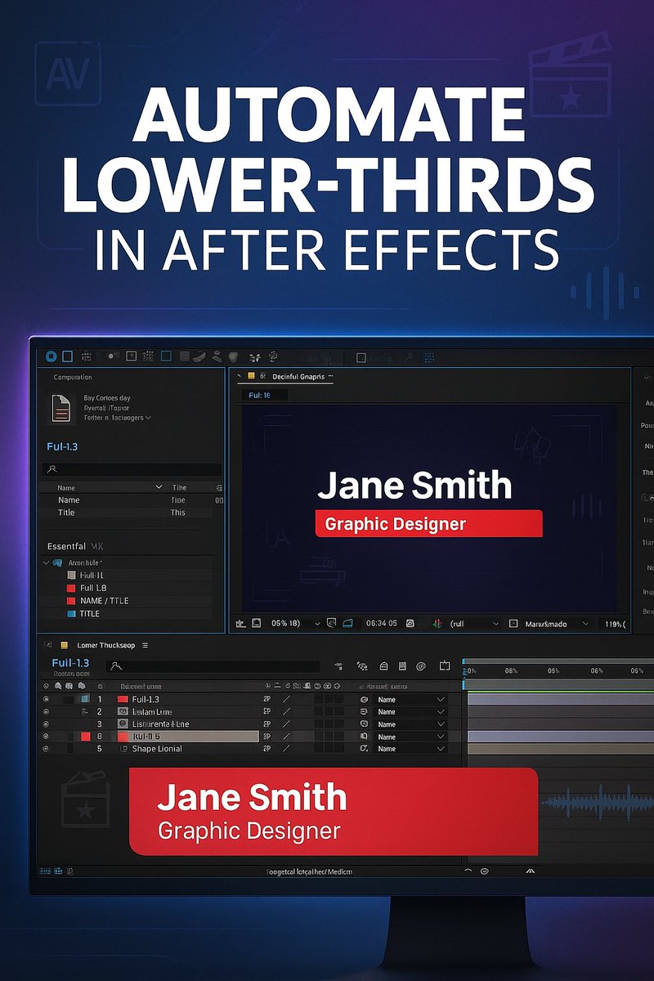Open the Name parent dropdown on the layer 8 row

[x=411, y=737]
